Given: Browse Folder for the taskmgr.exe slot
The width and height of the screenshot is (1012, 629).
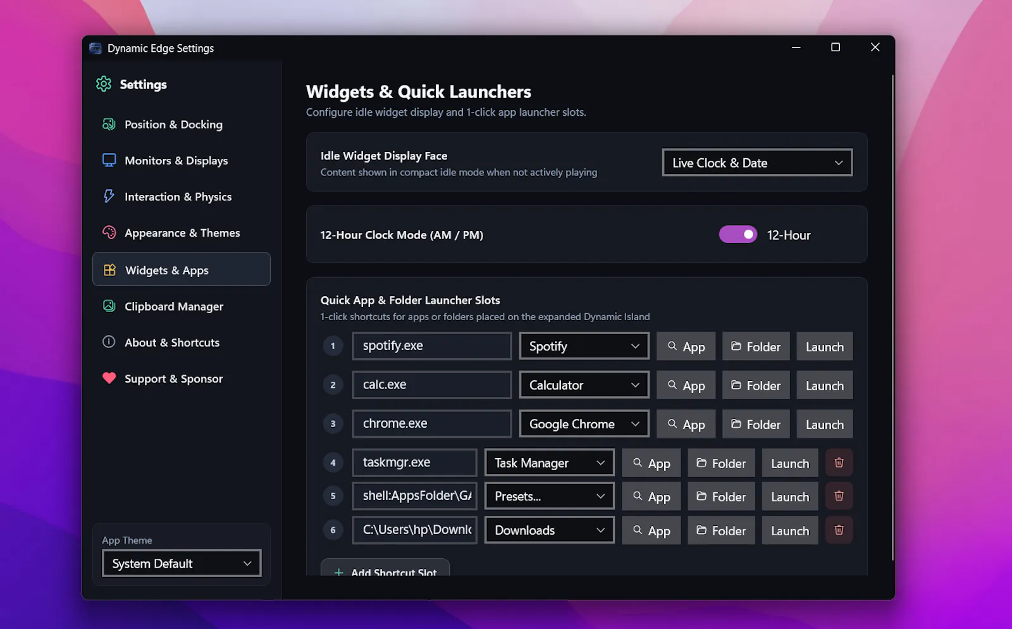Looking at the screenshot, I should [721, 463].
